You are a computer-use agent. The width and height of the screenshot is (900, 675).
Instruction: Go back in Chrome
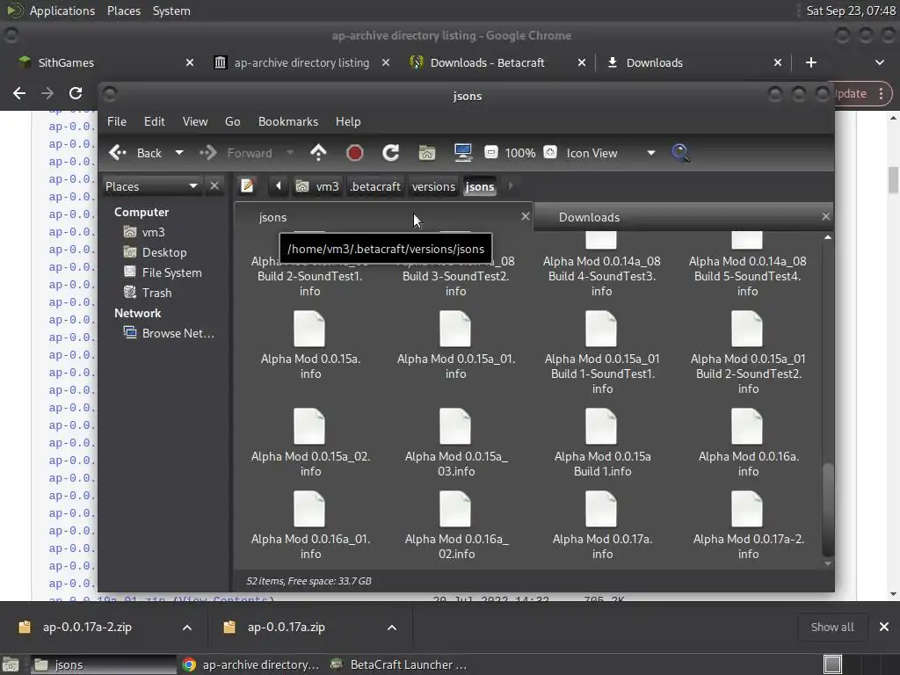click(x=19, y=93)
